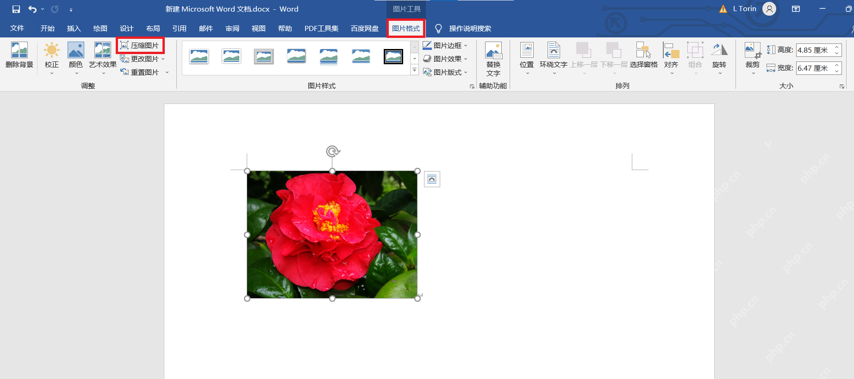Switch to the View (视图) tab
This screenshot has width=854, height=379.
[x=259, y=29]
